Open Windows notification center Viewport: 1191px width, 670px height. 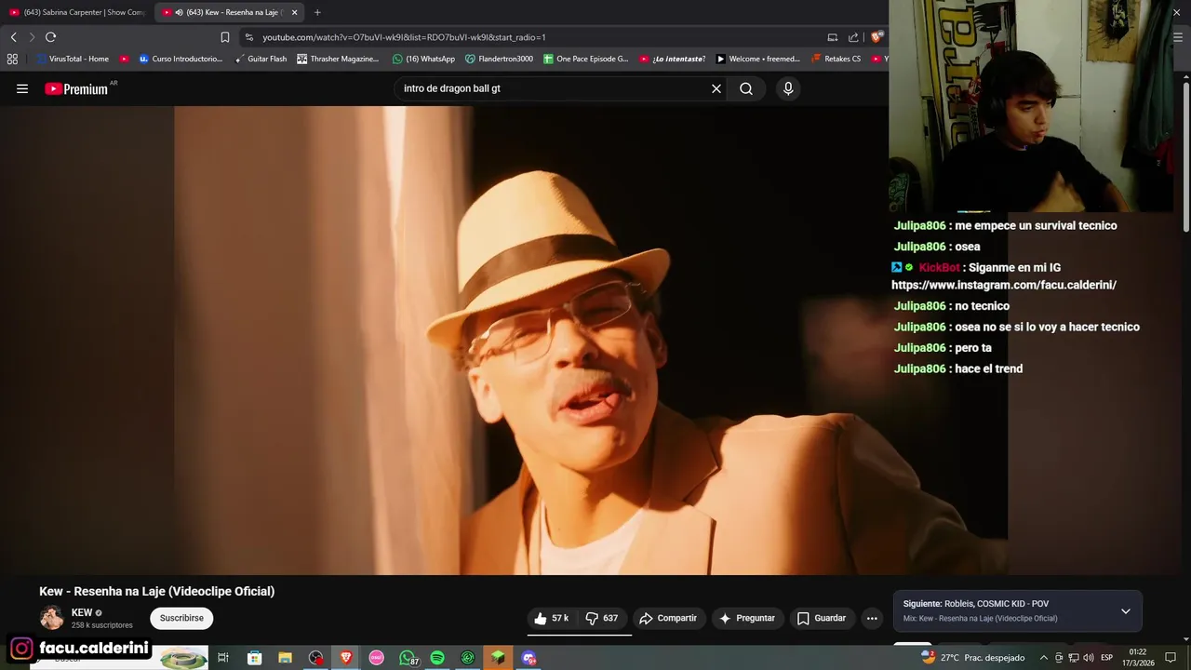(1171, 658)
